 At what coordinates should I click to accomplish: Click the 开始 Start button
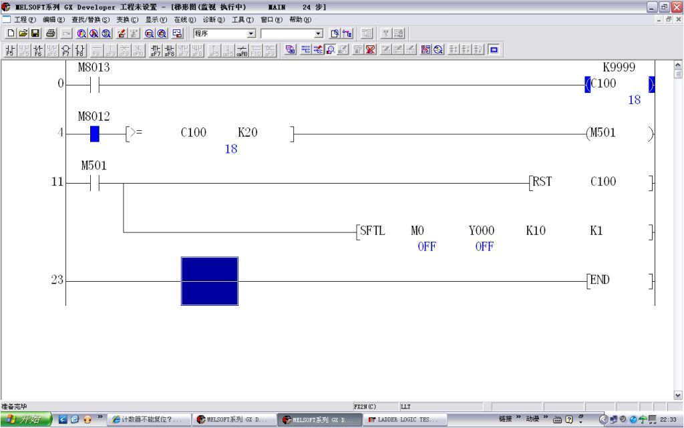(x=27, y=419)
